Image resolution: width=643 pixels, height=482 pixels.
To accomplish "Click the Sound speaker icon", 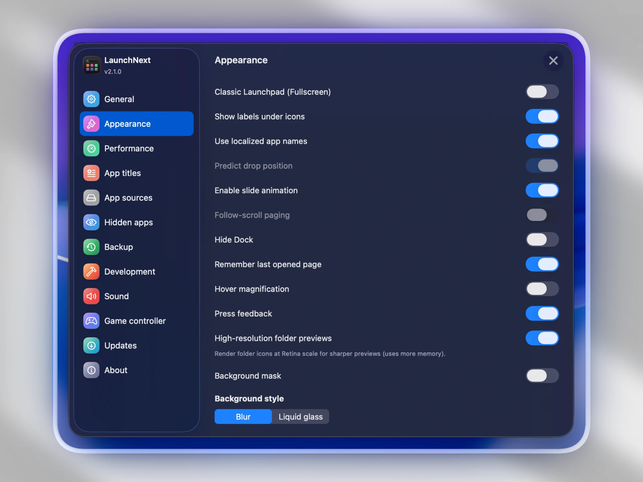I will click(91, 296).
